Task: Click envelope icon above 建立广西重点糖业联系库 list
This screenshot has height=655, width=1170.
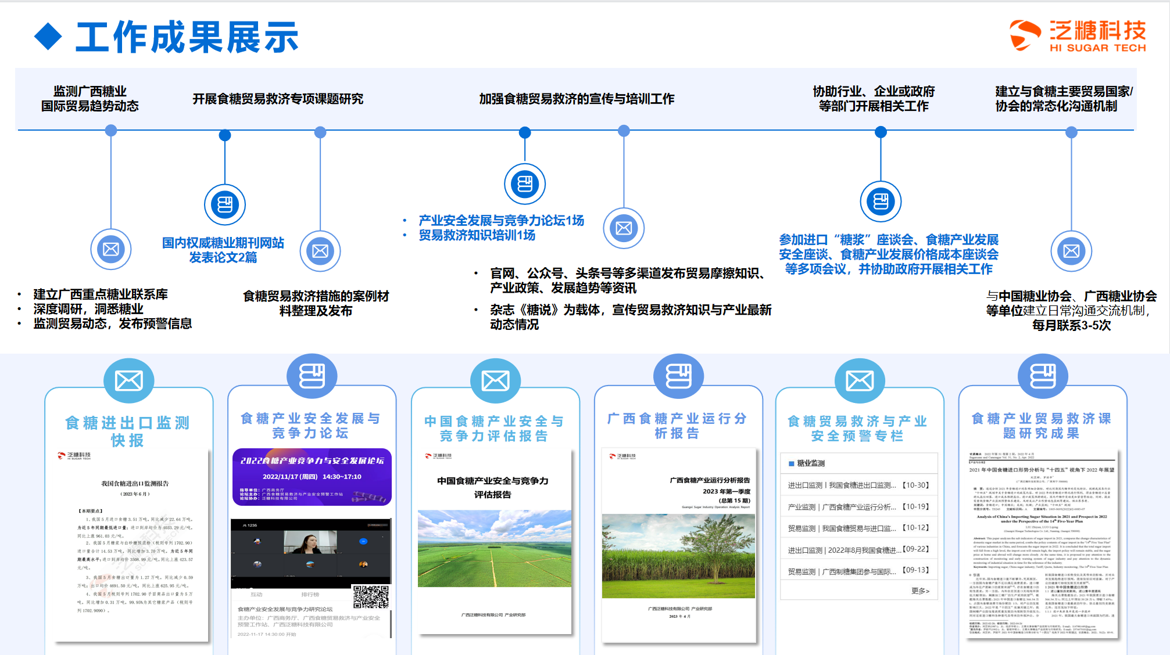Action: click(110, 249)
